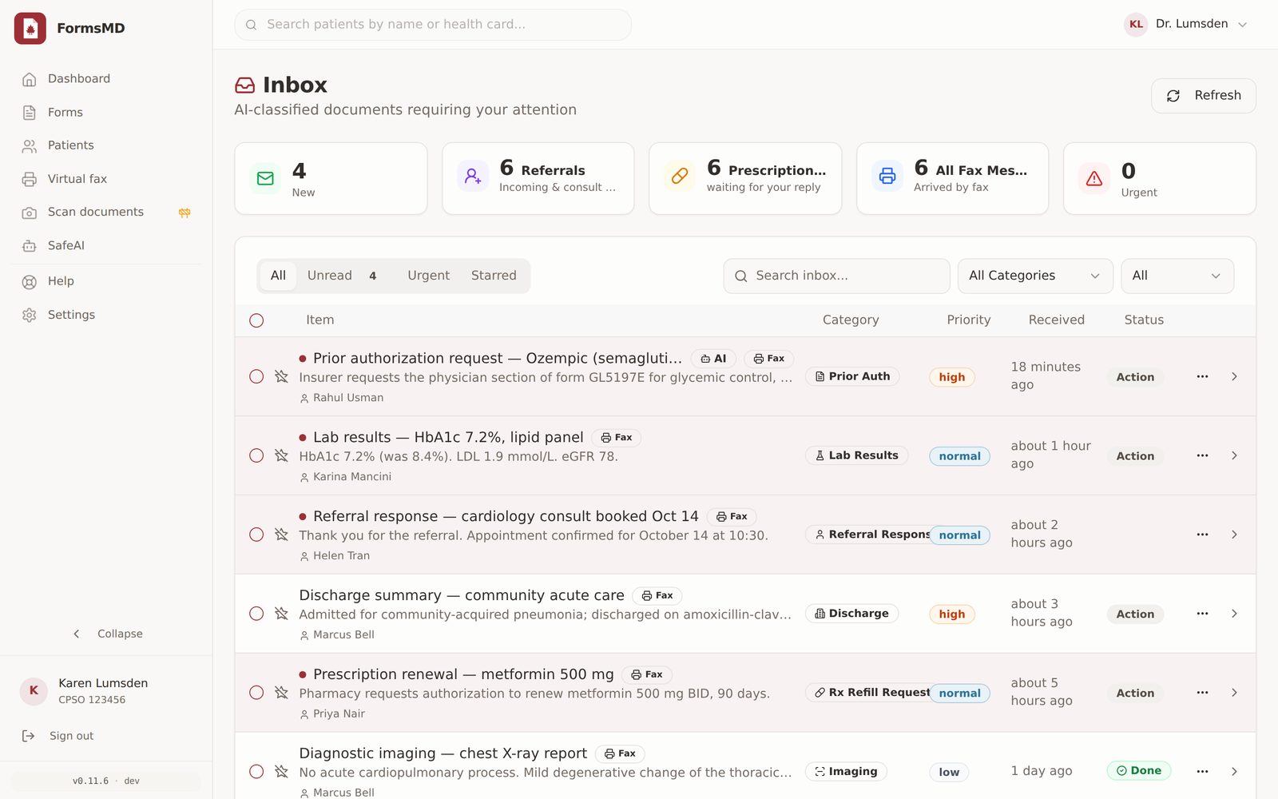Image resolution: width=1278 pixels, height=799 pixels.
Task: Toggle the select-all circle in table header
Action: pyautogui.click(x=256, y=320)
